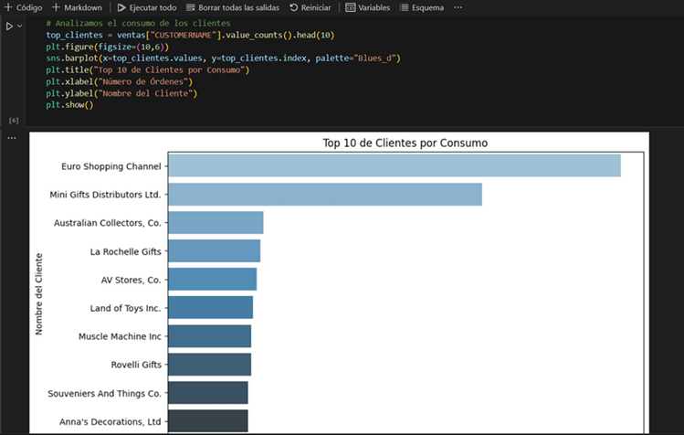684x435 pixels.
Task: Add a new Markdown cell
Action: [77, 7]
